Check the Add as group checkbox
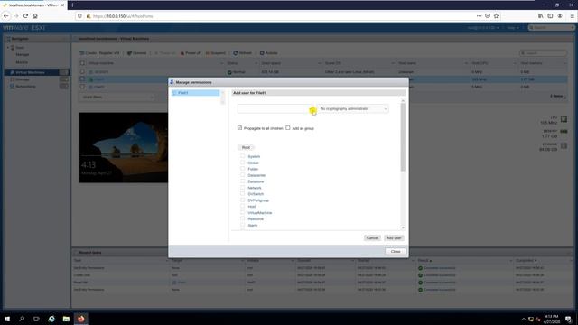The height and width of the screenshot is (325, 578). coord(288,128)
